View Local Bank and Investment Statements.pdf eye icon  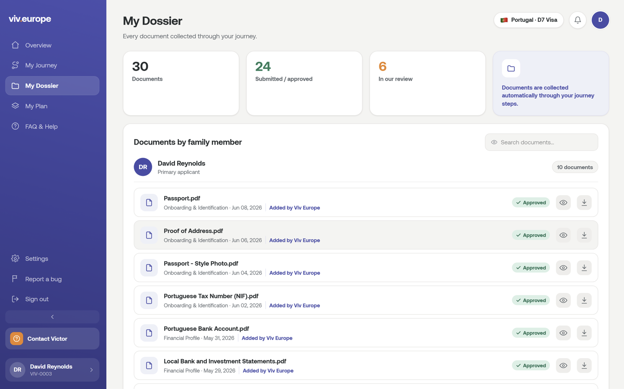[563, 366]
